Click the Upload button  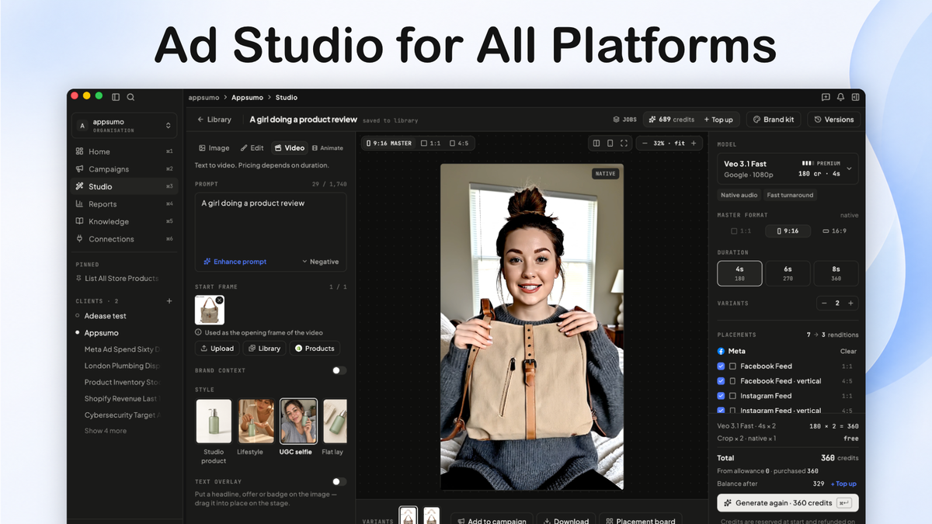click(x=217, y=349)
